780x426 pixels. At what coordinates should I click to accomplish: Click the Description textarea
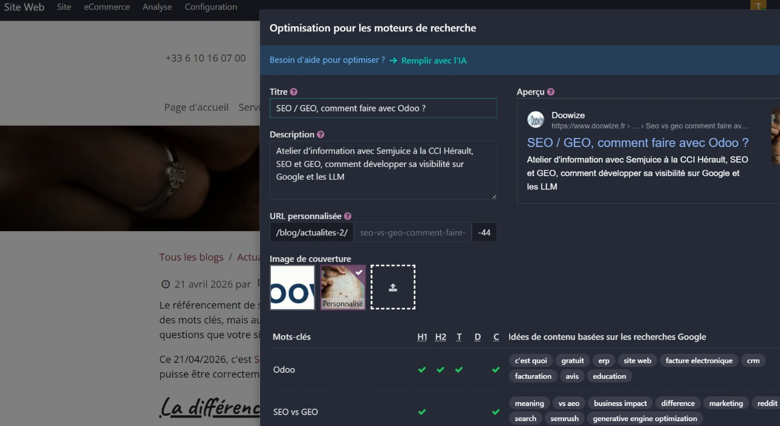click(x=383, y=170)
